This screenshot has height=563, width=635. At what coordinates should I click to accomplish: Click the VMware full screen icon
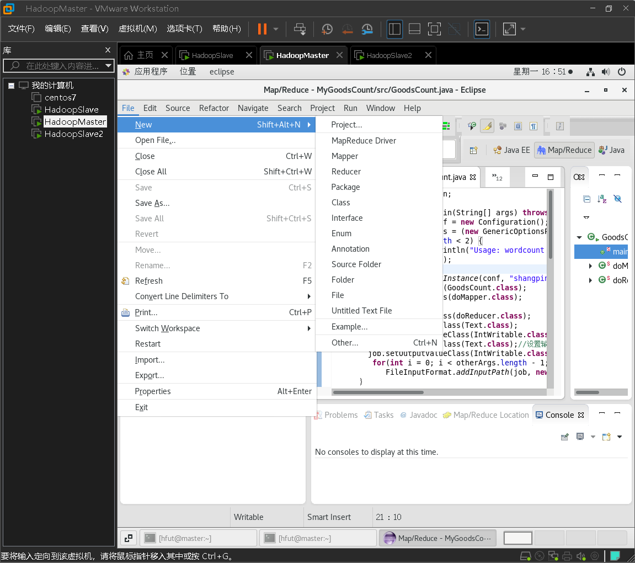pyautogui.click(x=434, y=29)
